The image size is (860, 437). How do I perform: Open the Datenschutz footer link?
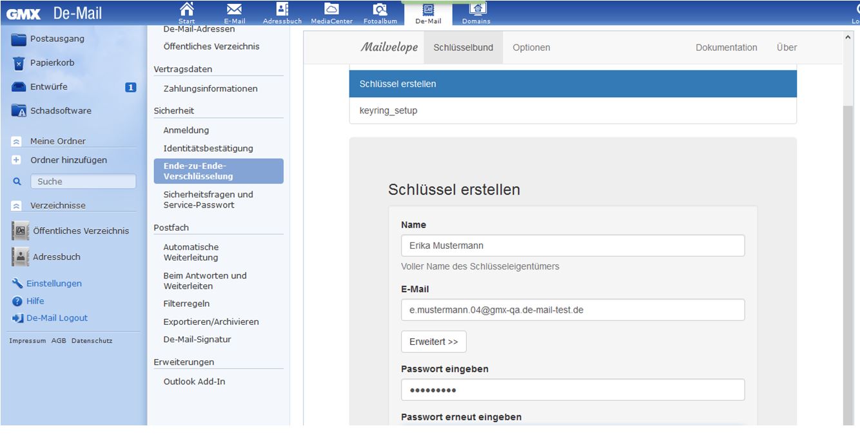point(92,340)
